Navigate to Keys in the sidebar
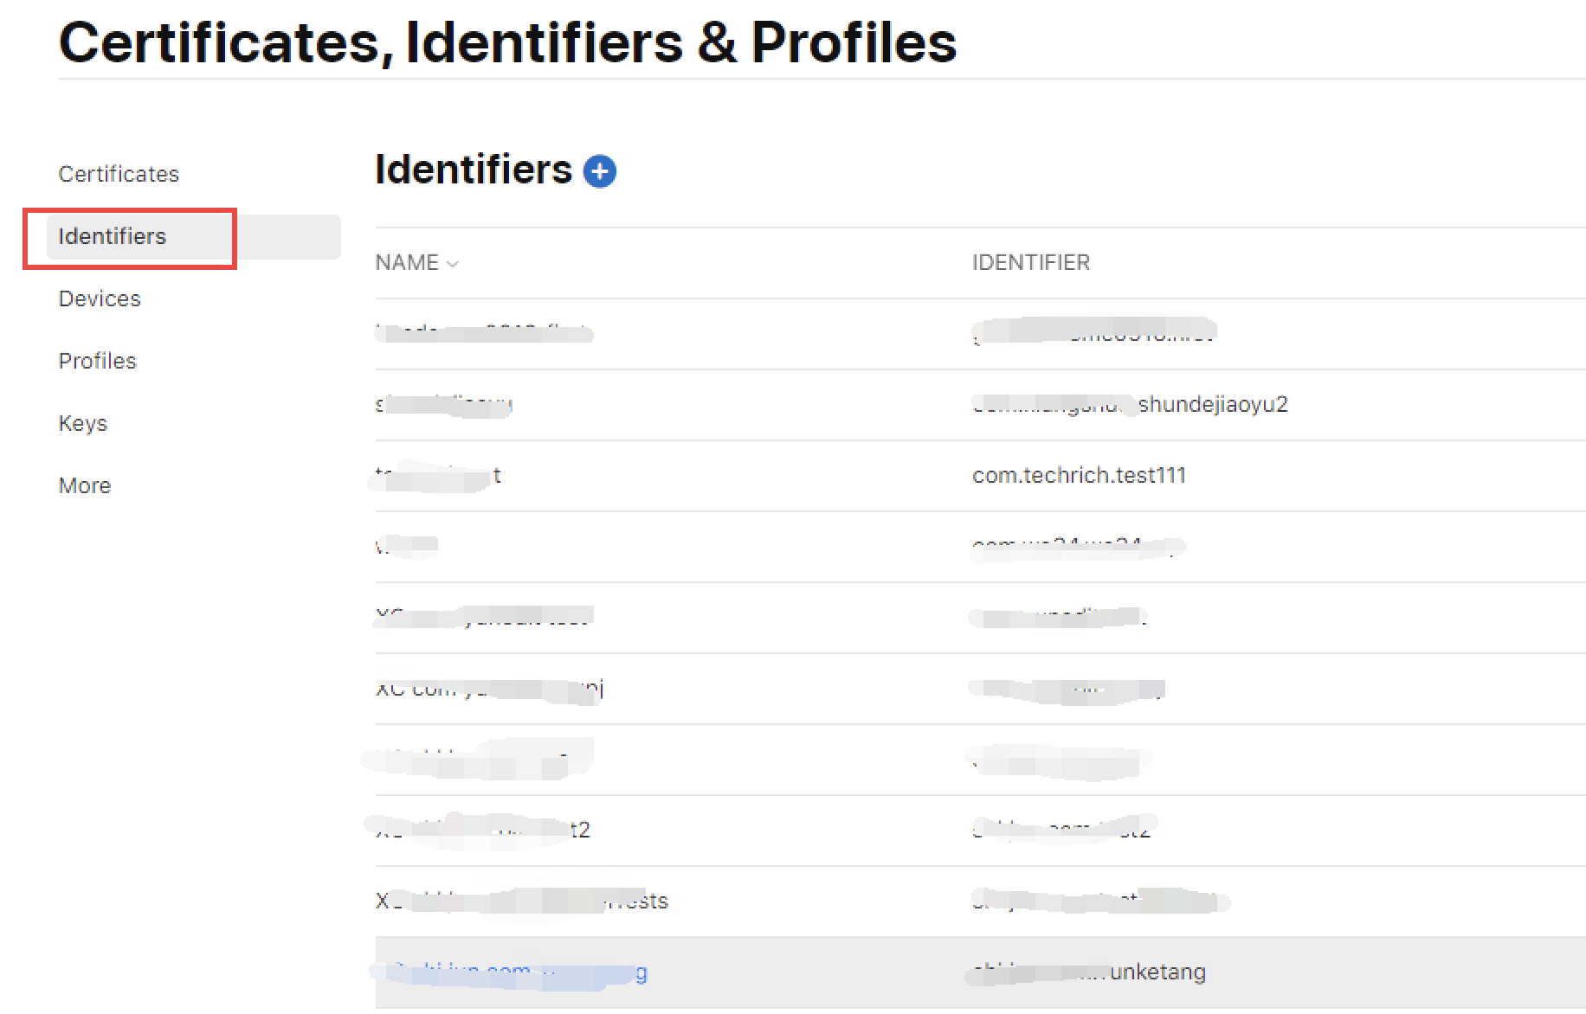Screen dimensions: 1586x1014 point(83,423)
